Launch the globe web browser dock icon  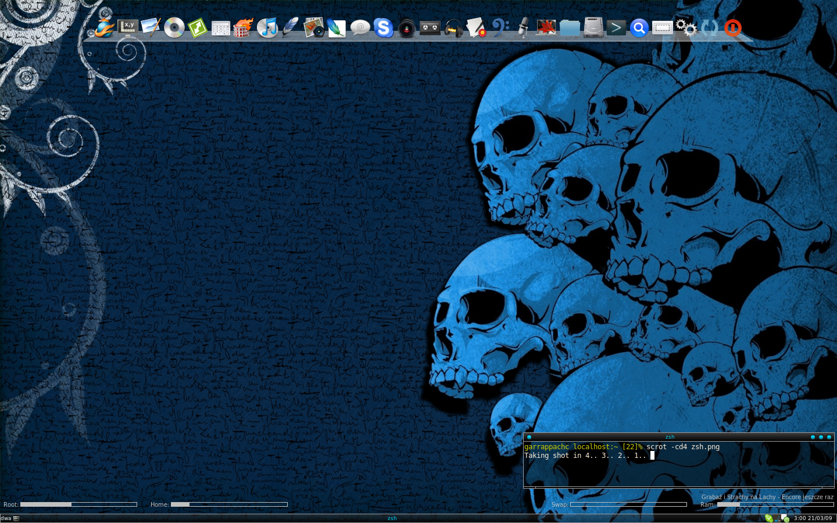coord(105,27)
